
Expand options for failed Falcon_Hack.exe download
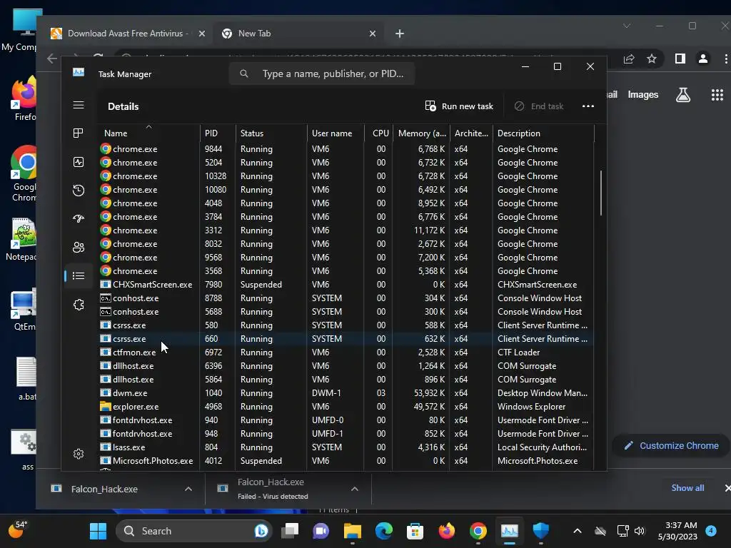pos(355,489)
